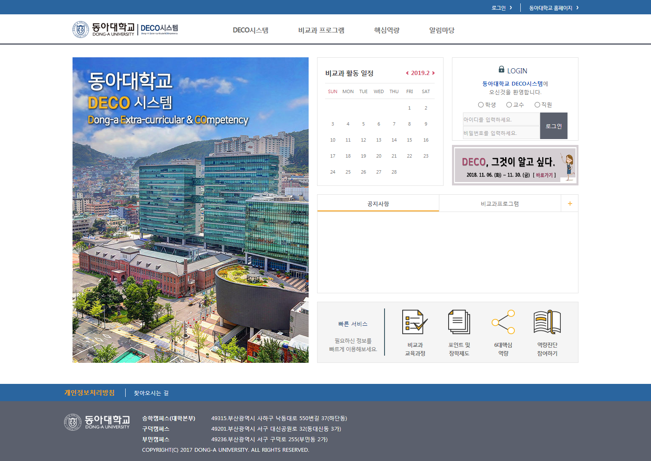The width and height of the screenshot is (651, 461).
Task: Open the 6대핵심 역량 share-node icon
Action: (x=503, y=322)
